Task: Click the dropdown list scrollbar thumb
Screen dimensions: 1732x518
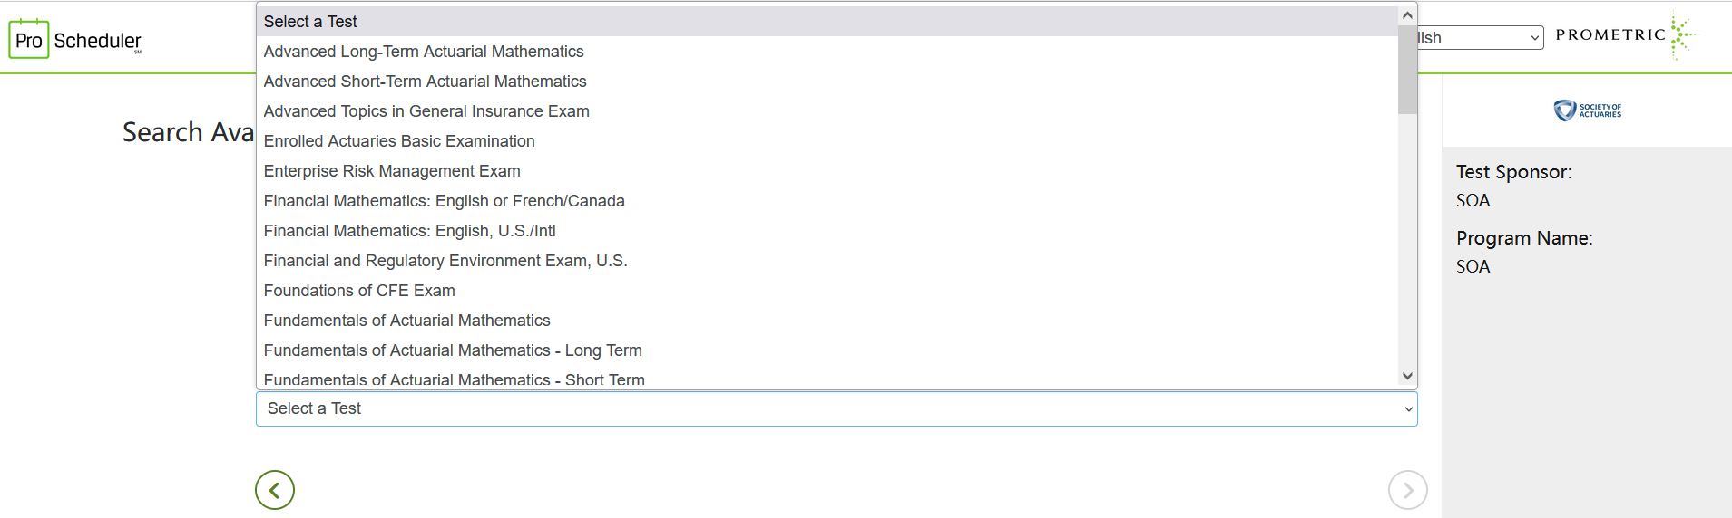Action: click(x=1407, y=68)
